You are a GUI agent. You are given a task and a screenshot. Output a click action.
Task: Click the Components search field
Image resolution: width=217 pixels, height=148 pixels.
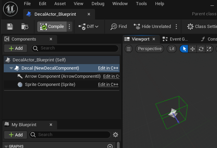[x=74, y=48]
